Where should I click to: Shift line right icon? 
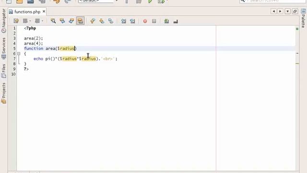(x=132, y=21)
